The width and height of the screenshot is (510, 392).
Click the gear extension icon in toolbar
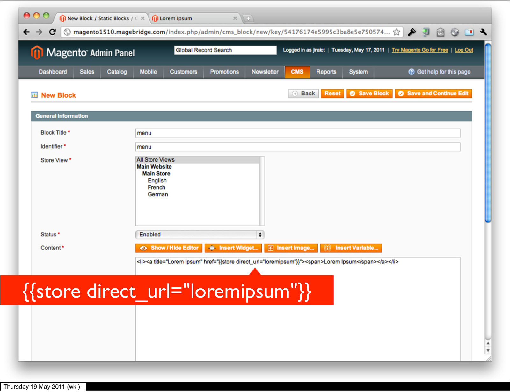tap(455, 32)
